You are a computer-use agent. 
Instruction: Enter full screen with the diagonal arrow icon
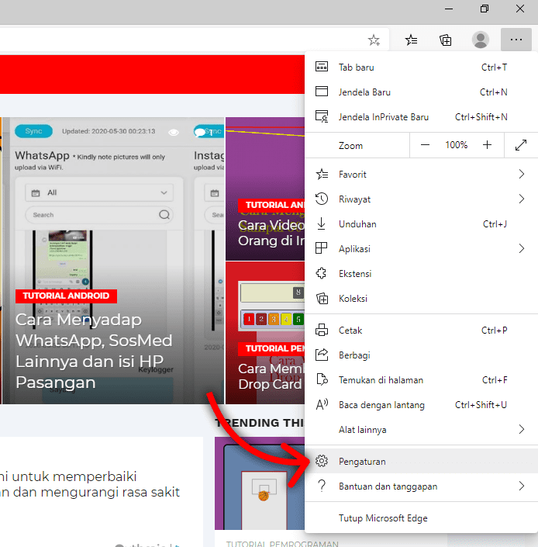[521, 145]
